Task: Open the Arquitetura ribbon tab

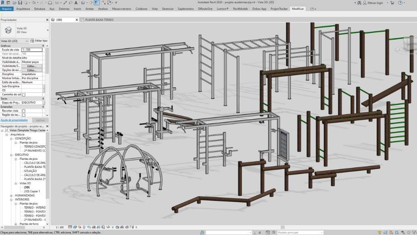Action: 23,9
